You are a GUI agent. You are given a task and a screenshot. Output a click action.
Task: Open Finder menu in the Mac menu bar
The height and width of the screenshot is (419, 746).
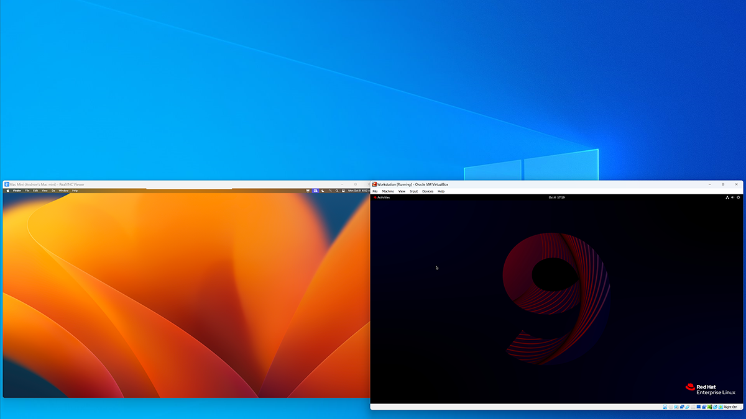tap(17, 191)
